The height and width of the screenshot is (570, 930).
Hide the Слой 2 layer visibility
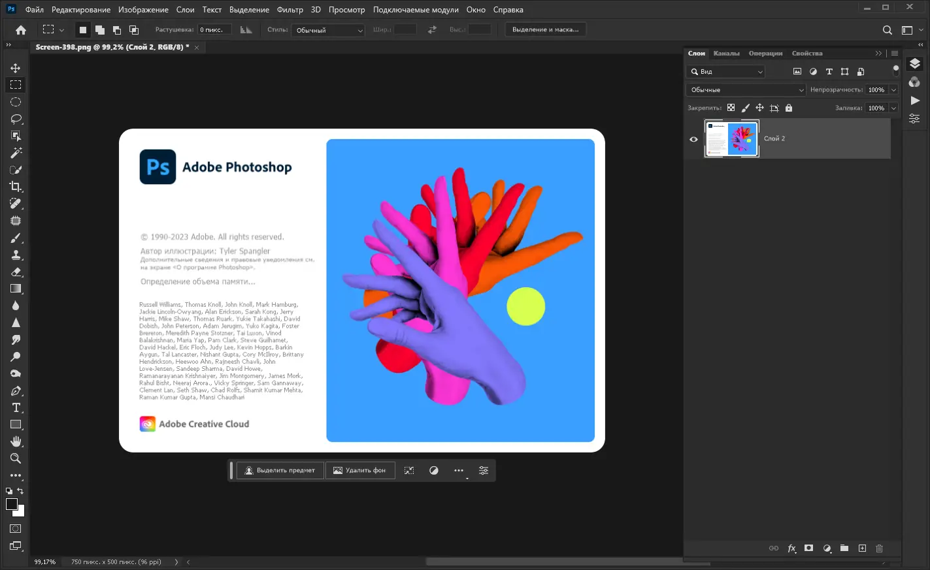point(693,139)
